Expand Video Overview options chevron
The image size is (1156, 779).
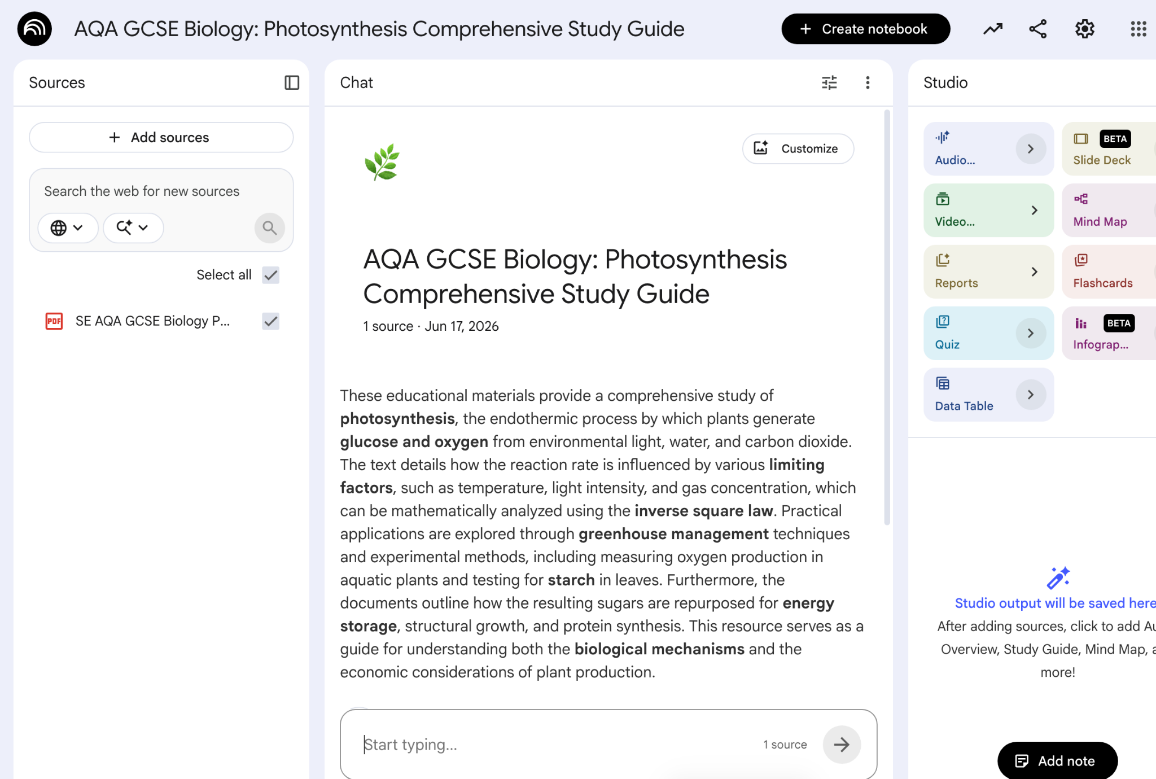click(x=1034, y=210)
